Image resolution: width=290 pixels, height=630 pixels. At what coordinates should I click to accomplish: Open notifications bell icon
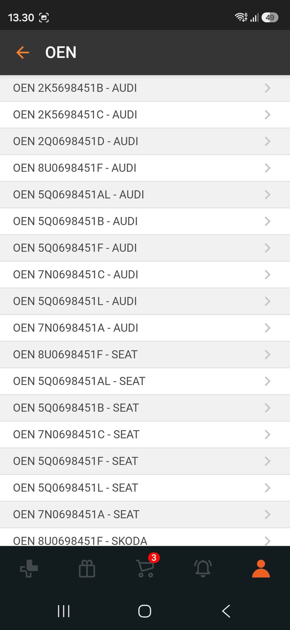coord(203,568)
